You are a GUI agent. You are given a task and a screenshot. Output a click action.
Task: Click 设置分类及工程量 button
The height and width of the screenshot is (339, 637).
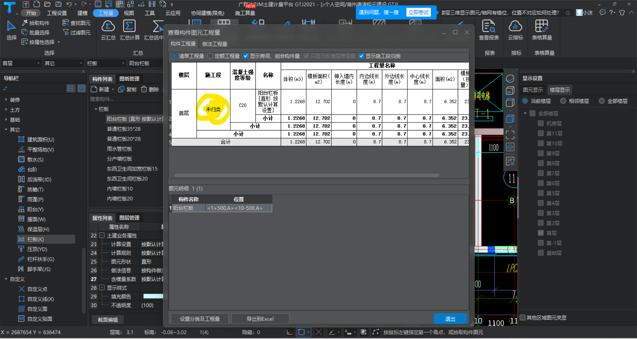click(x=200, y=319)
